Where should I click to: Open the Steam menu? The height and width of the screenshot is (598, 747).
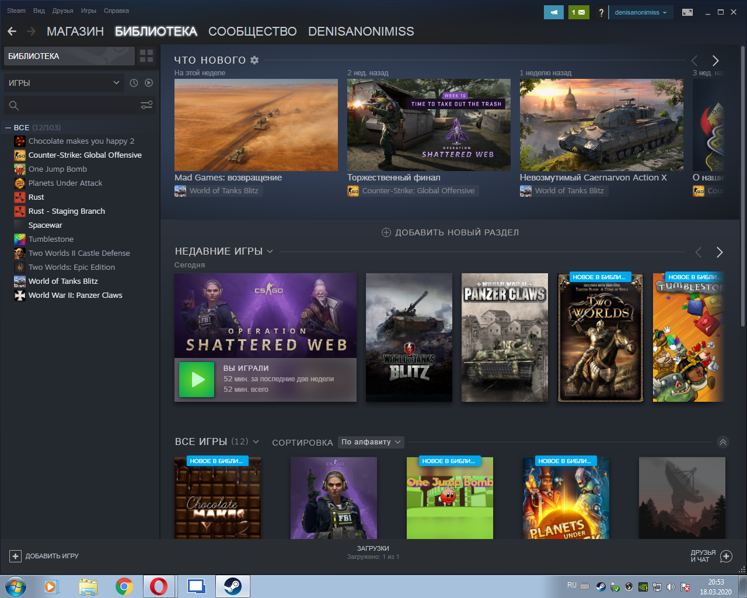click(x=16, y=11)
